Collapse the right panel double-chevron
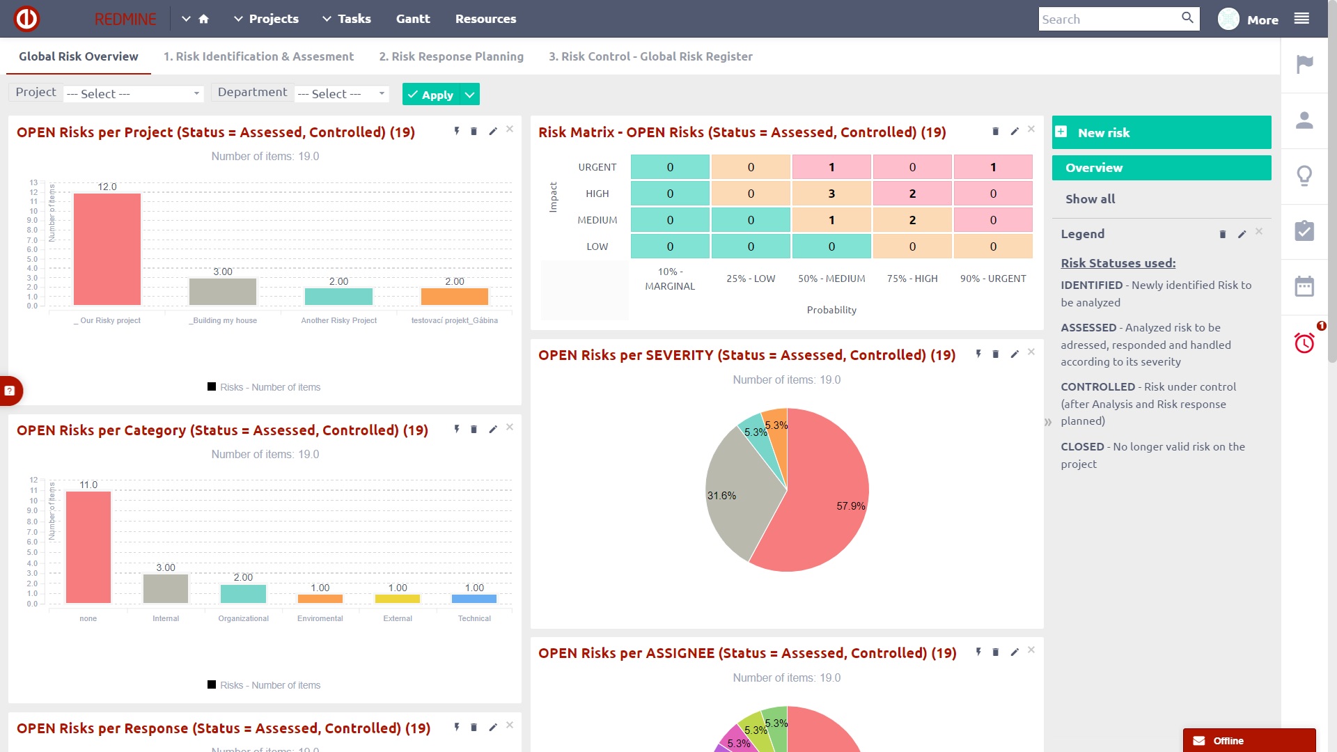This screenshot has width=1337, height=752. click(x=1048, y=422)
